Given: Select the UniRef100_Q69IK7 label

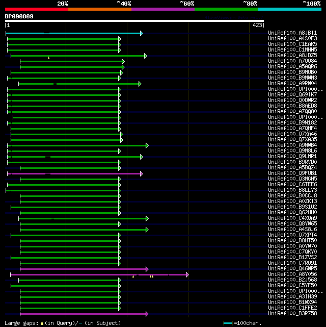Looking at the screenshot, I should [x=292, y=95].
